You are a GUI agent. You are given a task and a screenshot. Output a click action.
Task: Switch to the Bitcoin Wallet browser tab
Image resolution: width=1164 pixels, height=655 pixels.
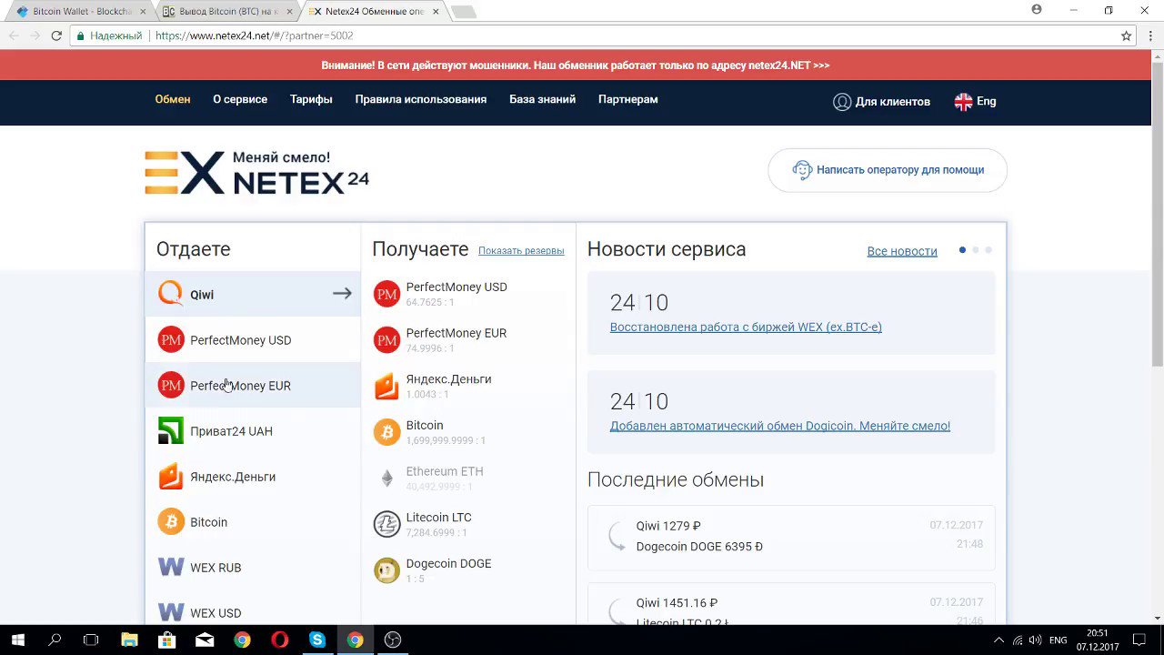click(x=80, y=12)
